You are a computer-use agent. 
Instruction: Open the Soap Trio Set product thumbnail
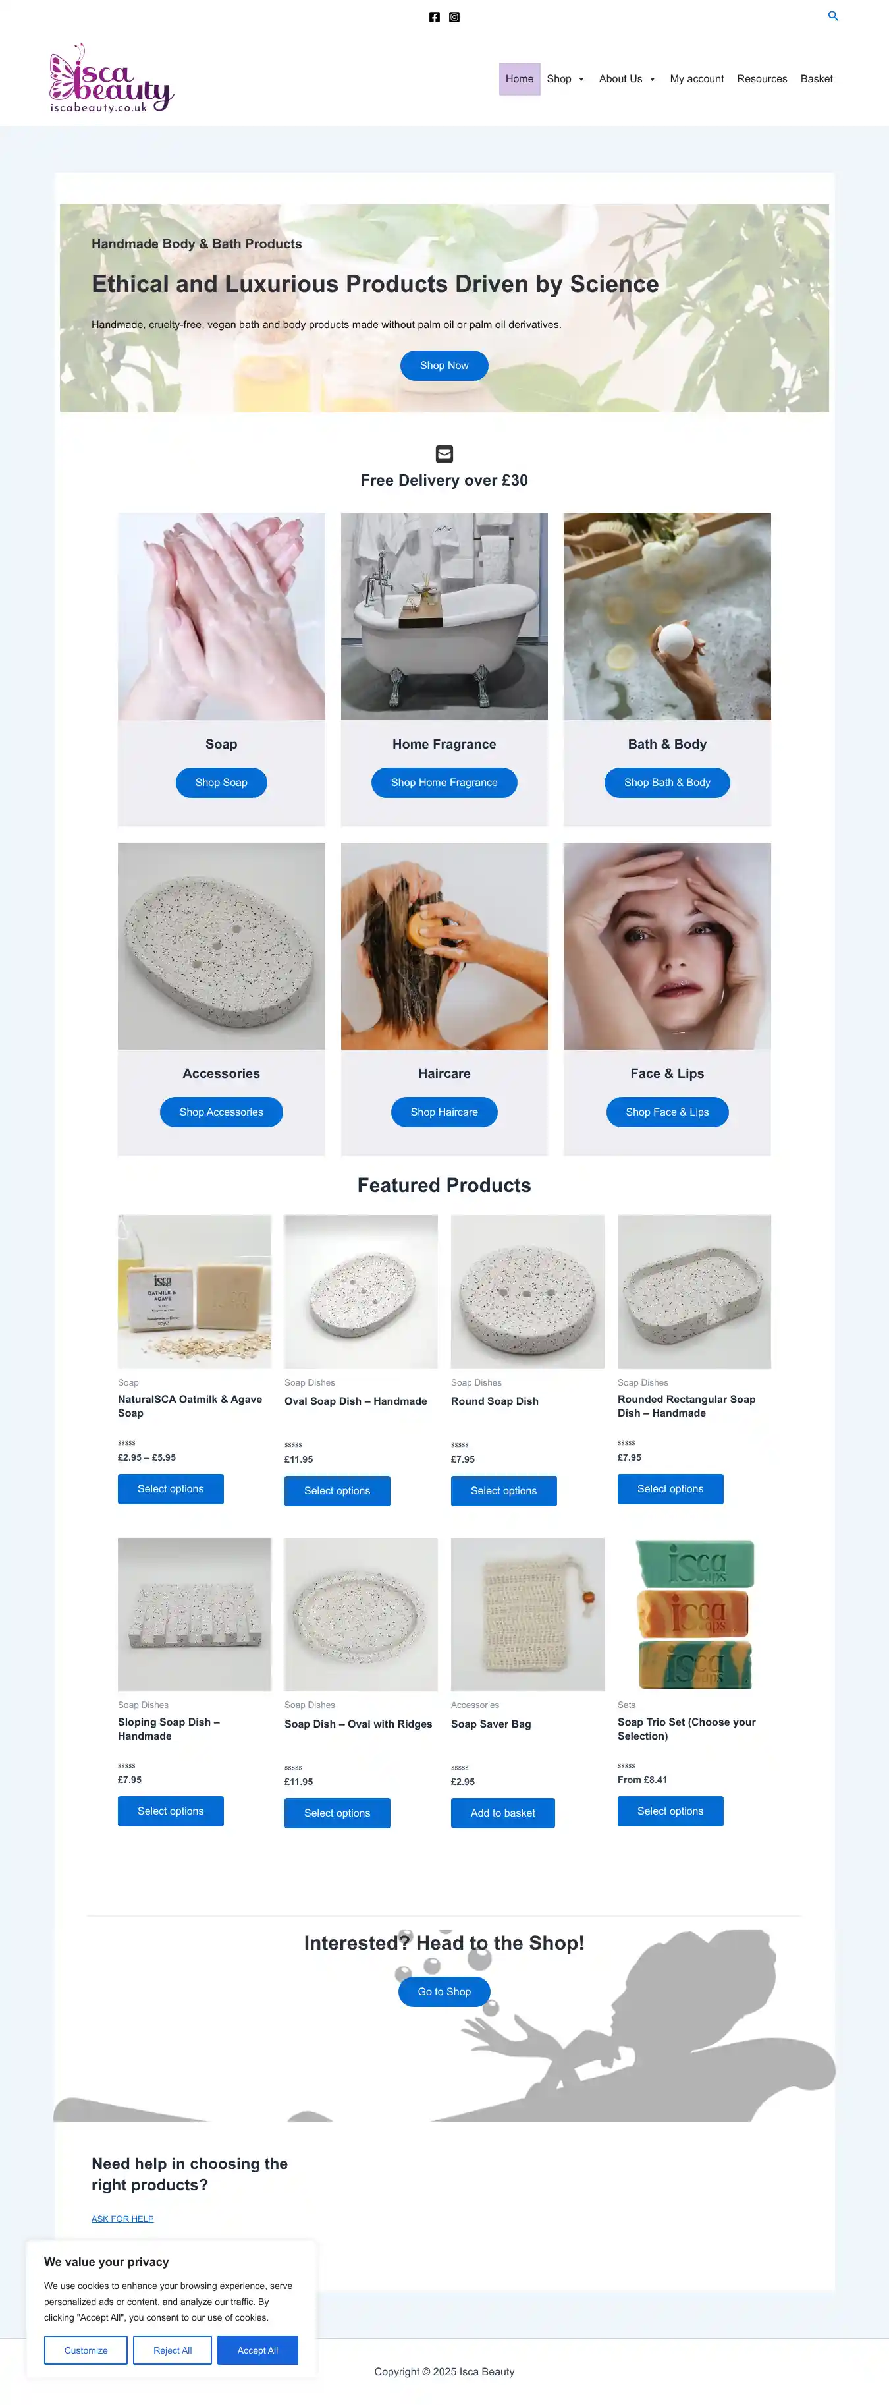(x=694, y=1614)
